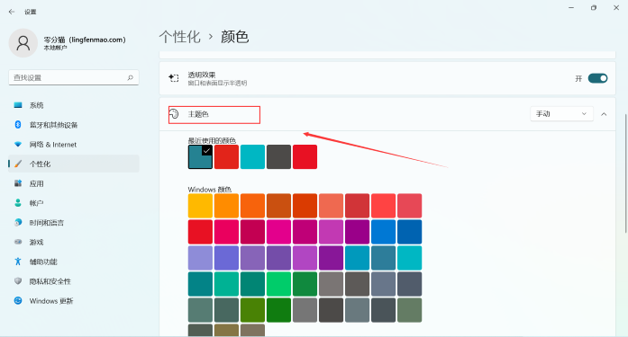Click the Windows 更新 sync icon
This screenshot has height=337, width=628.
(x=18, y=301)
